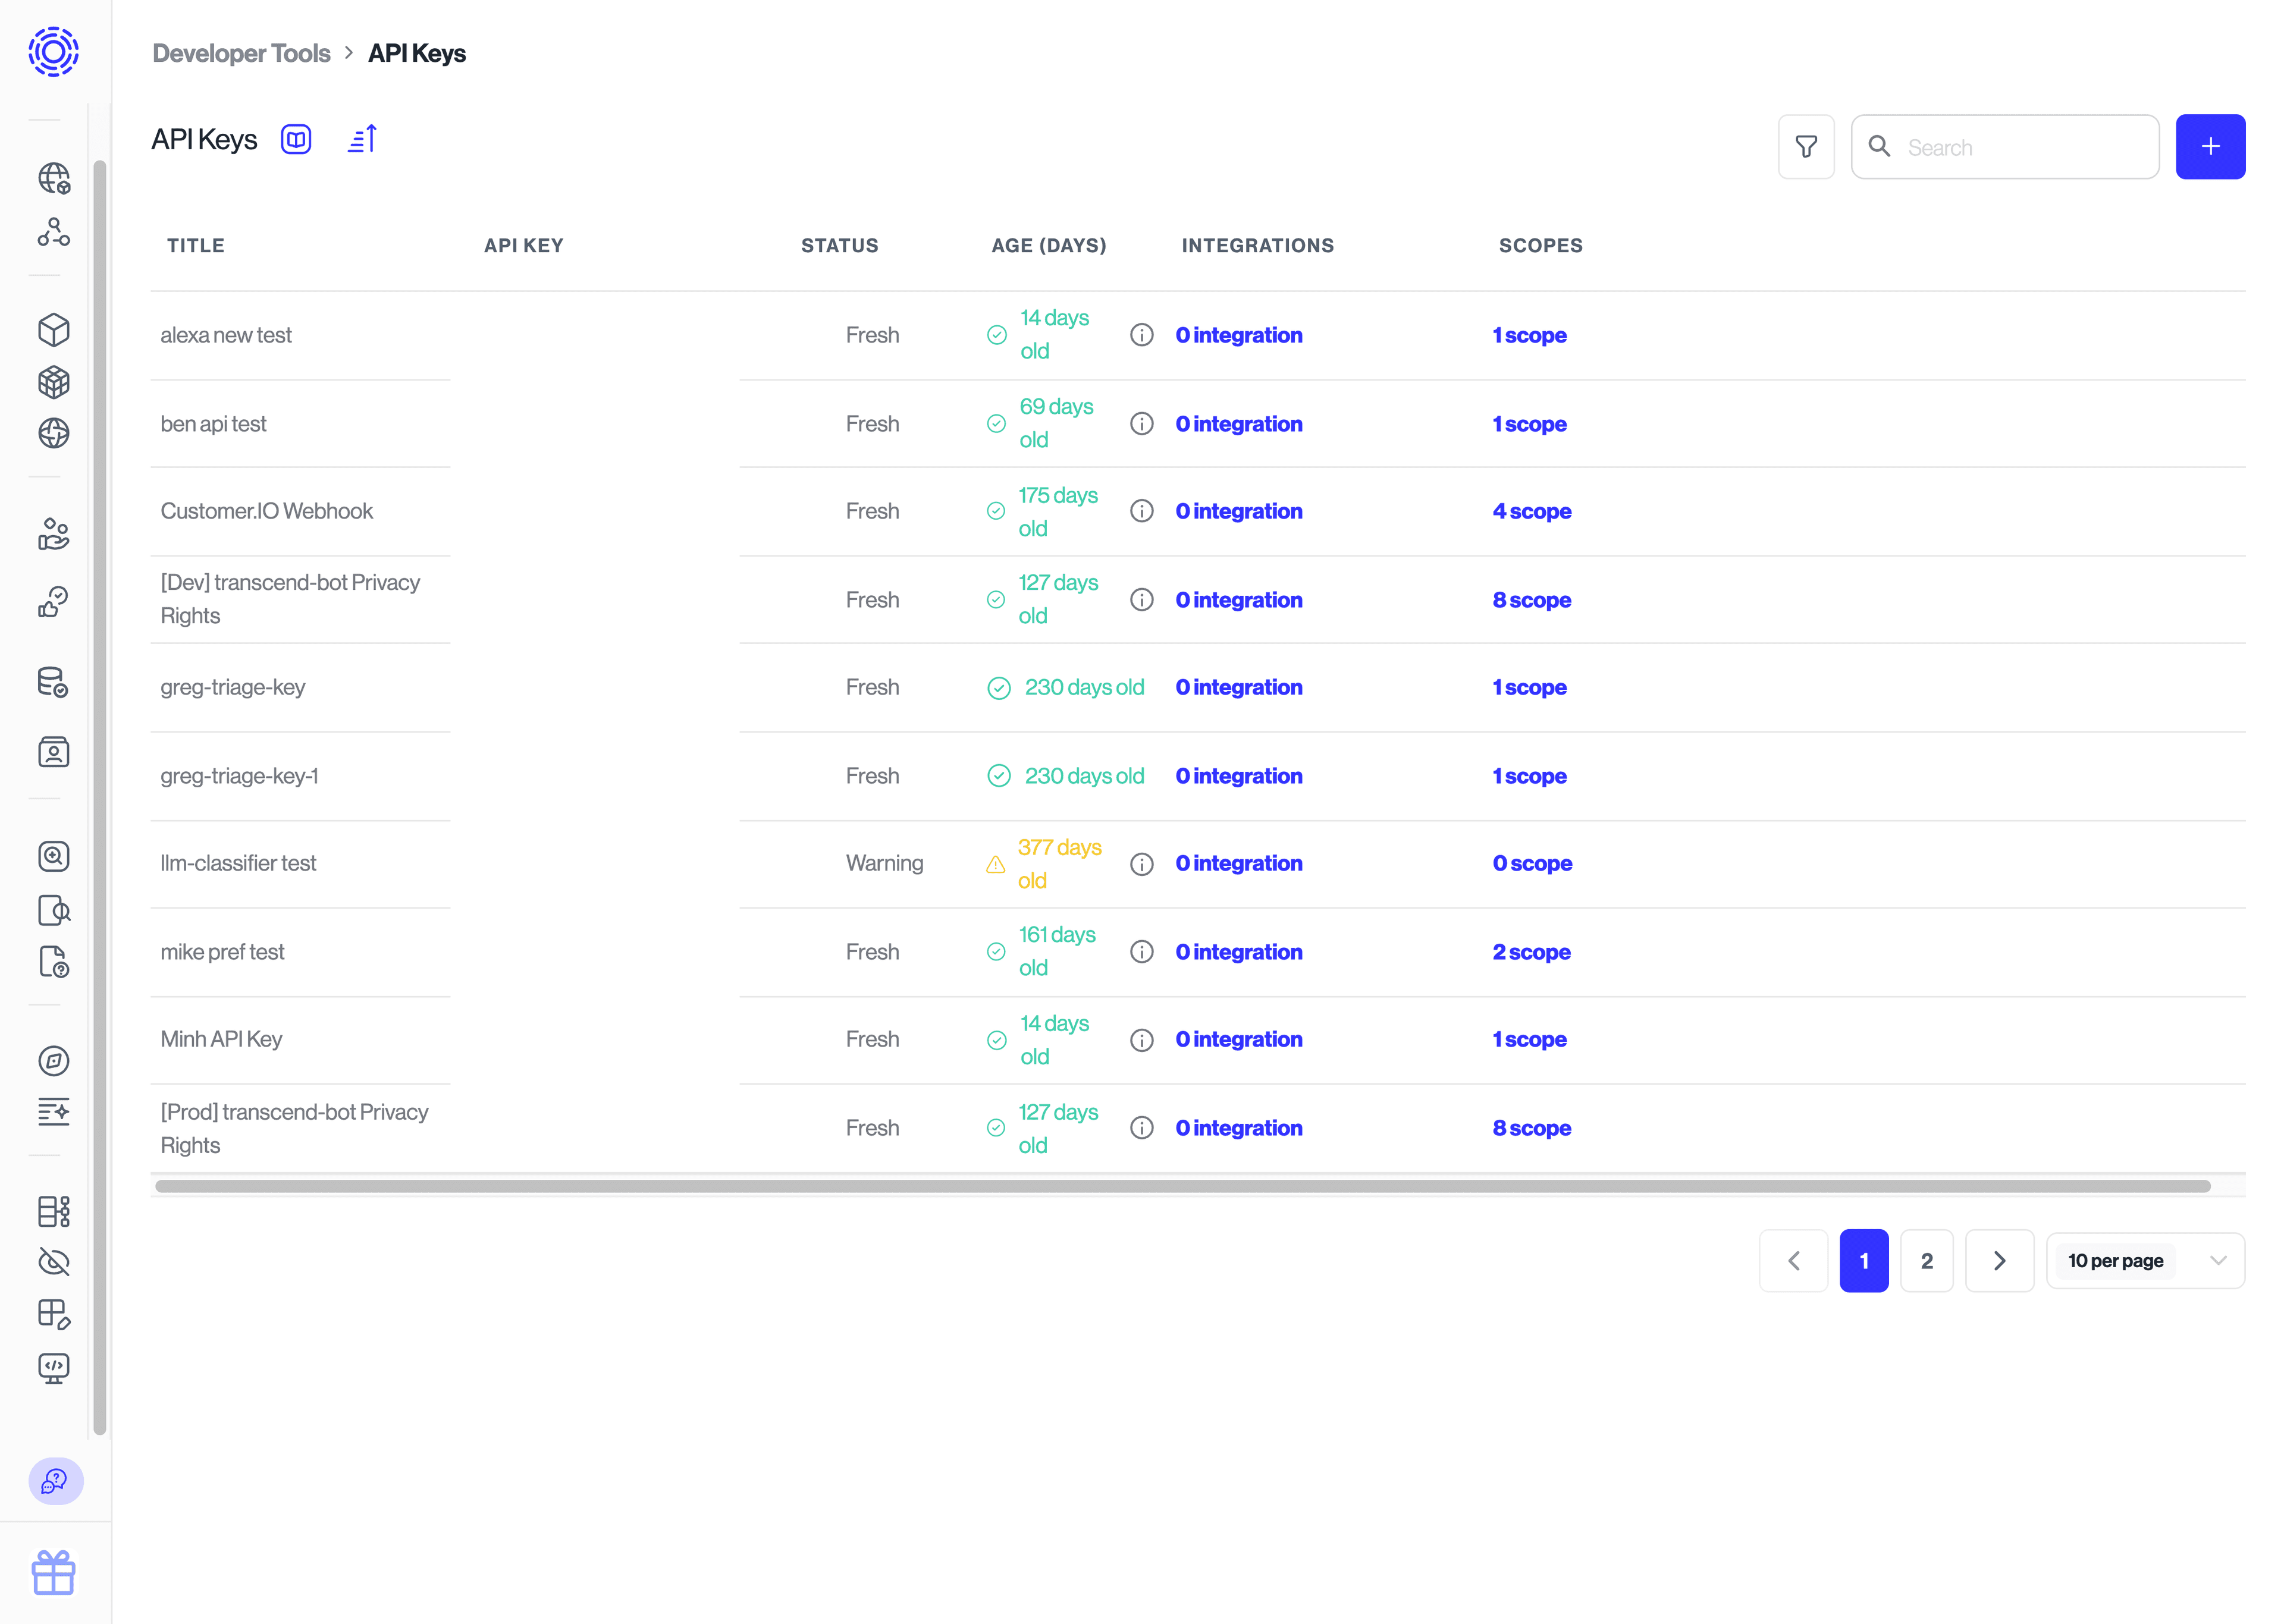The image size is (2284, 1624).
Task: Navigate to Developer Tools via breadcrumb
Action: tap(241, 53)
